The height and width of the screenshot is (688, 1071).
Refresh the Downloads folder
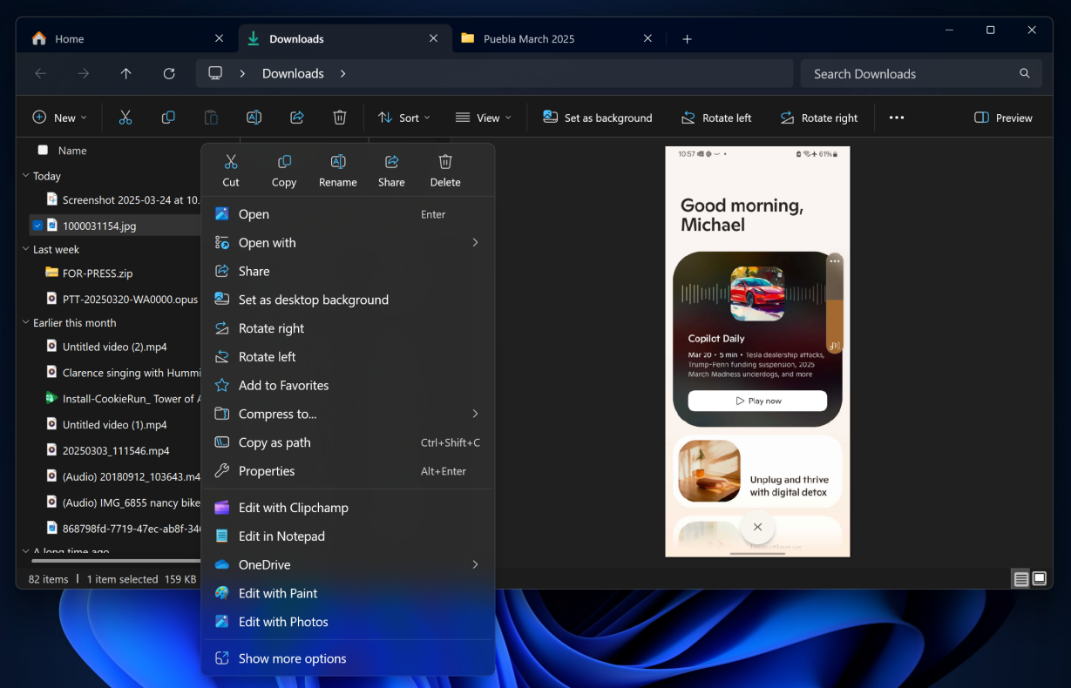point(169,73)
